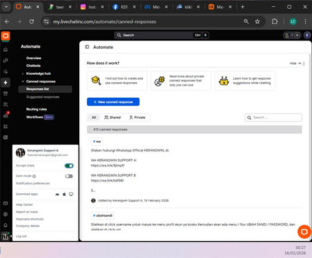
Task: Reload the page with refresh icon
Action: tap(32, 22)
